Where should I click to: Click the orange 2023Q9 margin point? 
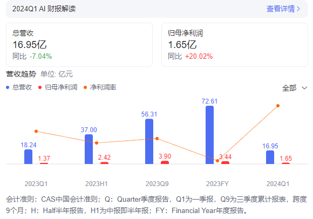(x=157, y=139)
